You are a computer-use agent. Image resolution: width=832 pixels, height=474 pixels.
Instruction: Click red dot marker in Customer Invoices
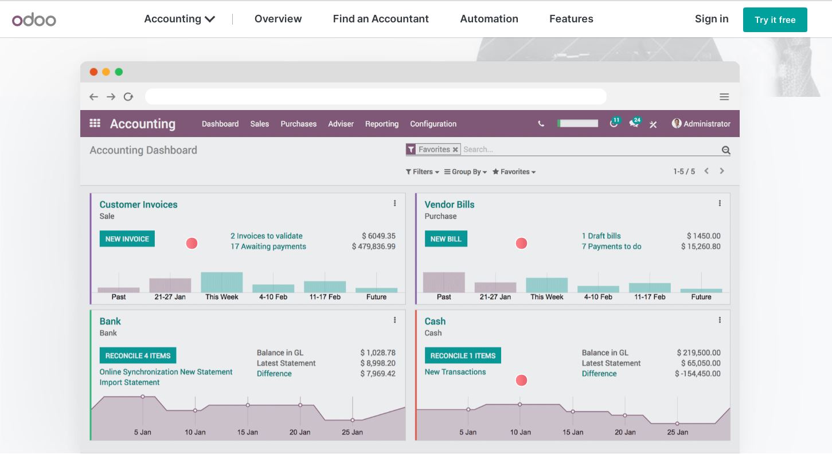(x=192, y=244)
